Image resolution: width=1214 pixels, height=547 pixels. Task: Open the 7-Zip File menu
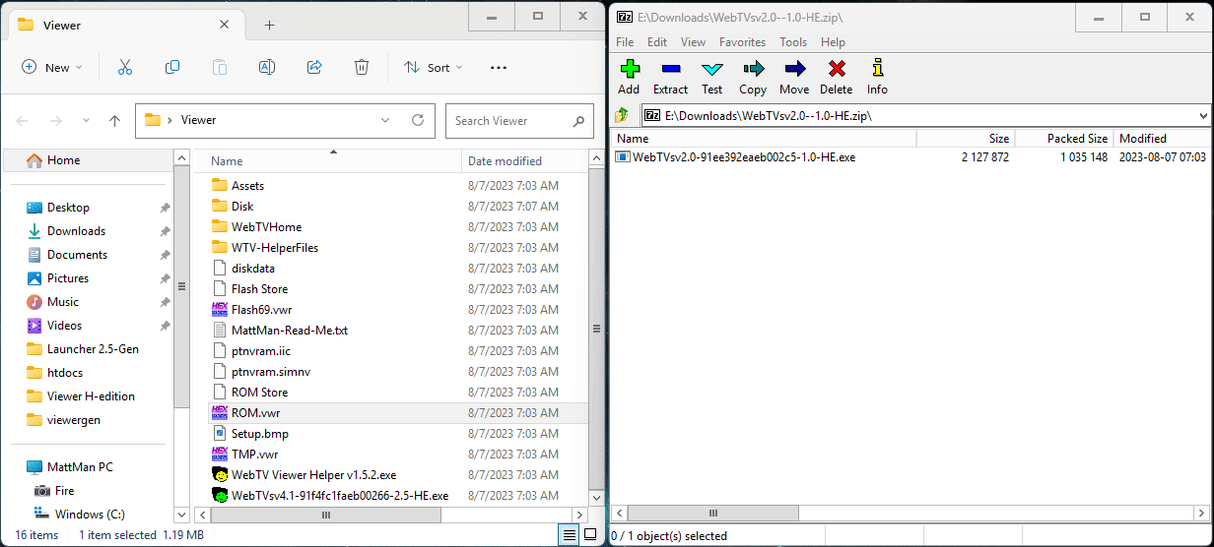click(x=625, y=42)
